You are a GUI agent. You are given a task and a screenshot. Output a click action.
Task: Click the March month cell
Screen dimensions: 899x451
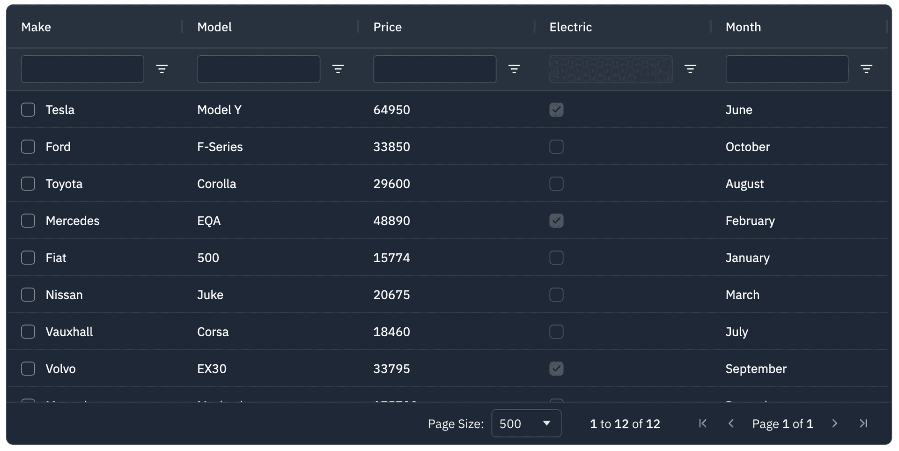click(x=743, y=295)
